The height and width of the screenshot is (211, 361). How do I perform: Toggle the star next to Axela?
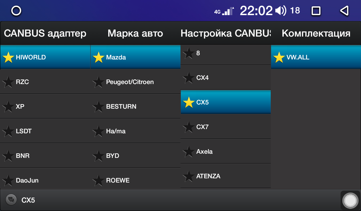point(189,152)
